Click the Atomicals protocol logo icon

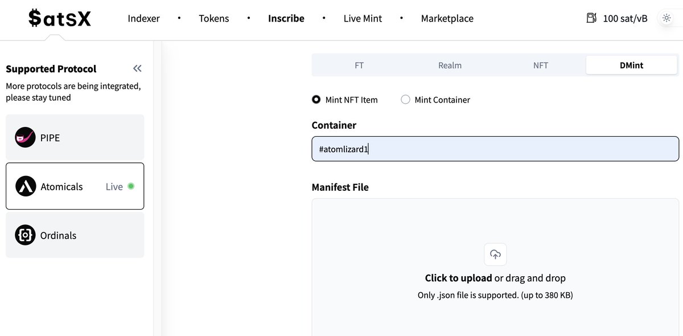pos(26,186)
